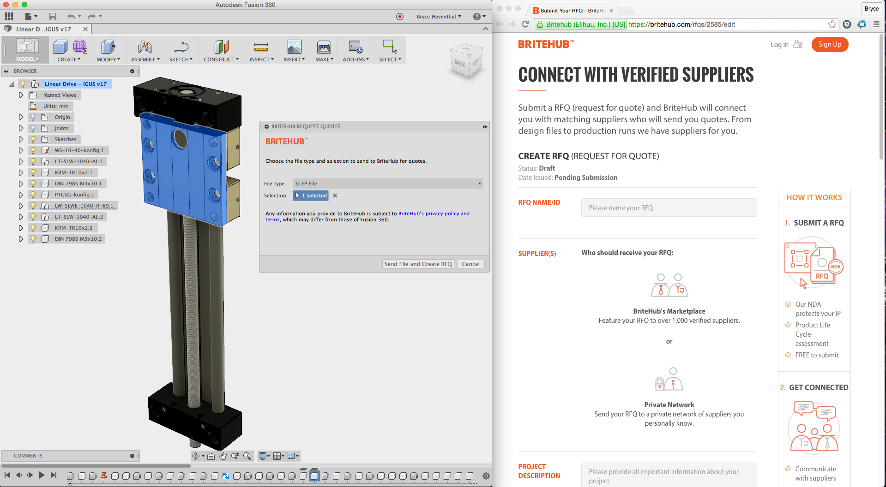
Task: Click the BRITEHUB logo in browser
Action: (x=546, y=44)
